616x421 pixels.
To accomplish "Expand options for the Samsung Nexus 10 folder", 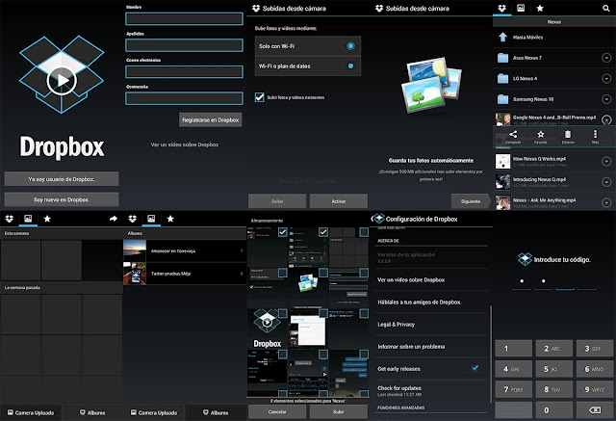I will (606, 99).
